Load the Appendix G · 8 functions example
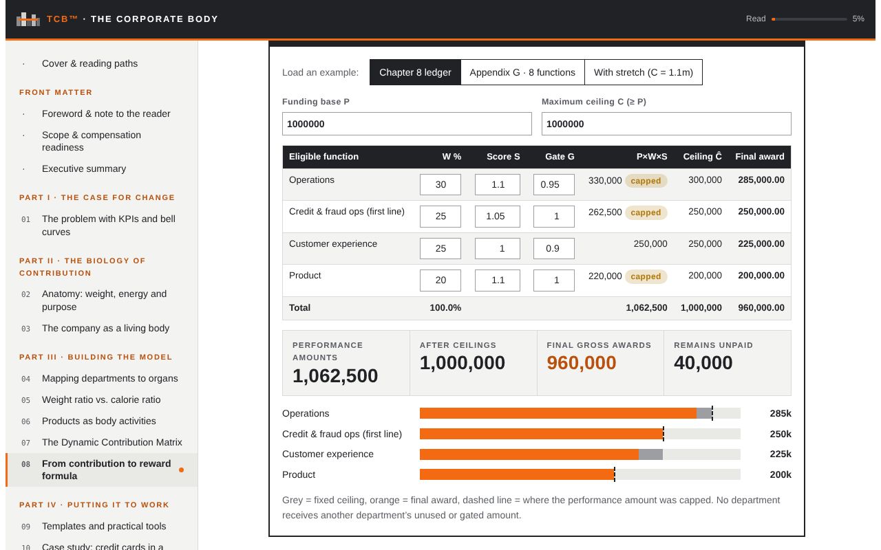 tap(522, 72)
